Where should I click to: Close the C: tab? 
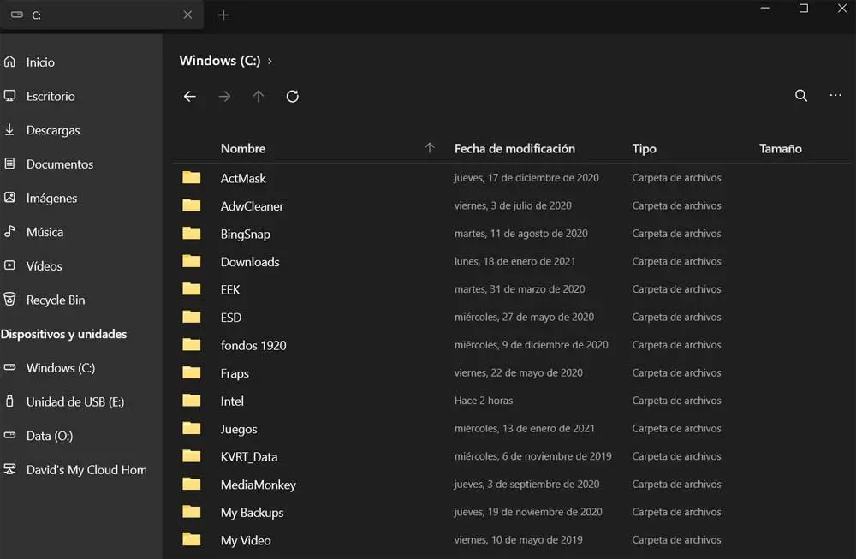187,15
